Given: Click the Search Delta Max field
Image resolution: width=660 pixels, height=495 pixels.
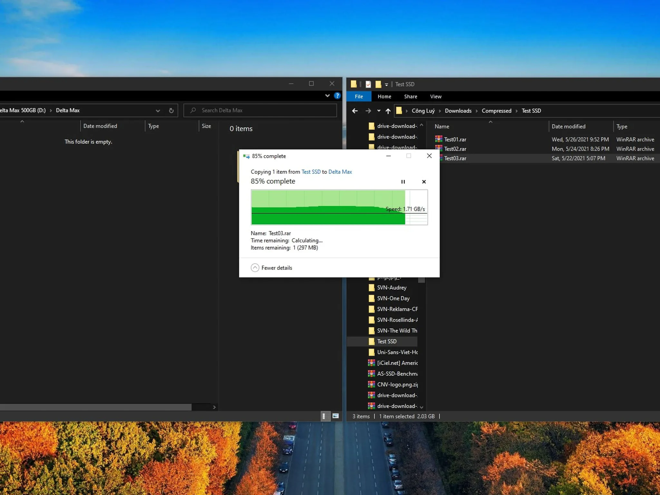Looking at the screenshot, I should [x=260, y=110].
